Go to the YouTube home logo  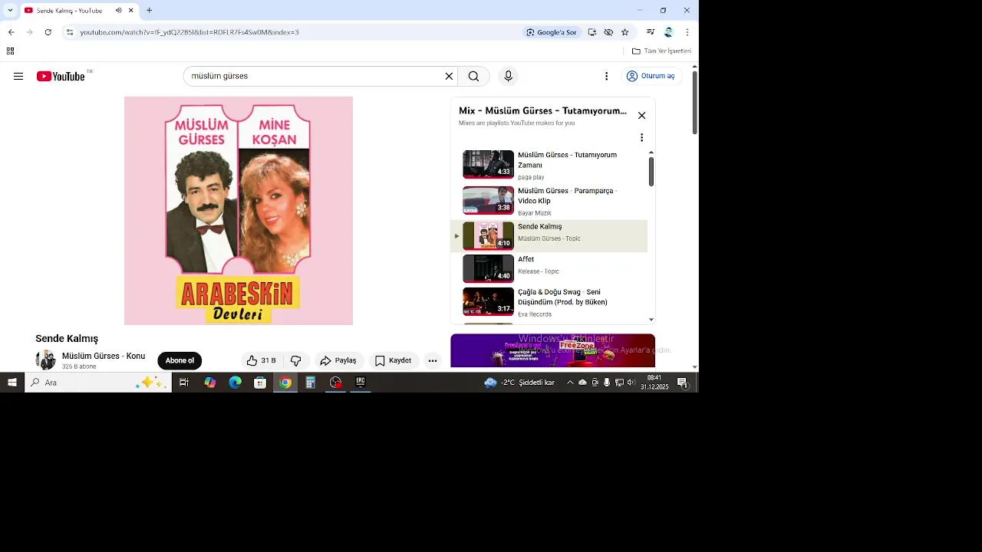click(x=61, y=76)
